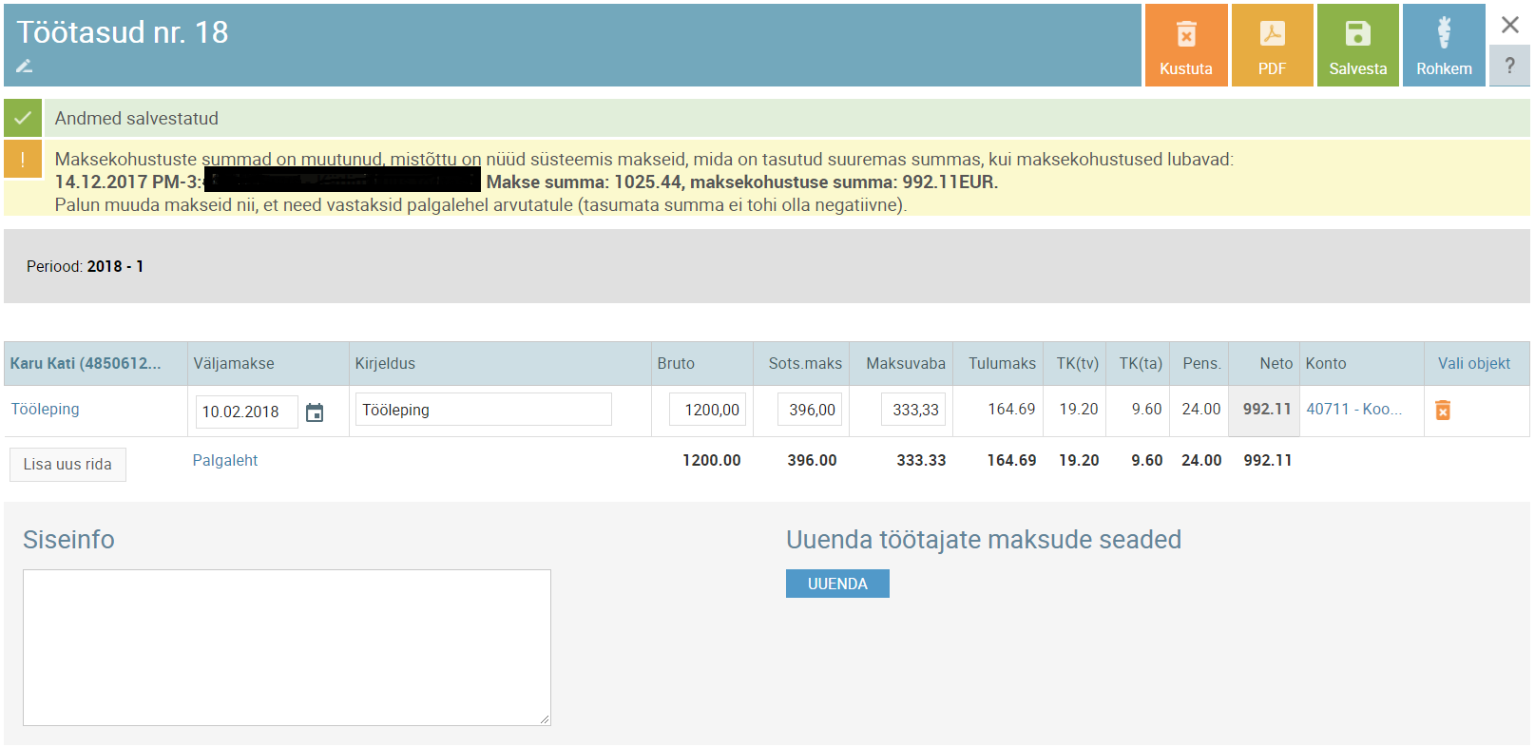Open the calendar date picker icon

[x=315, y=412]
